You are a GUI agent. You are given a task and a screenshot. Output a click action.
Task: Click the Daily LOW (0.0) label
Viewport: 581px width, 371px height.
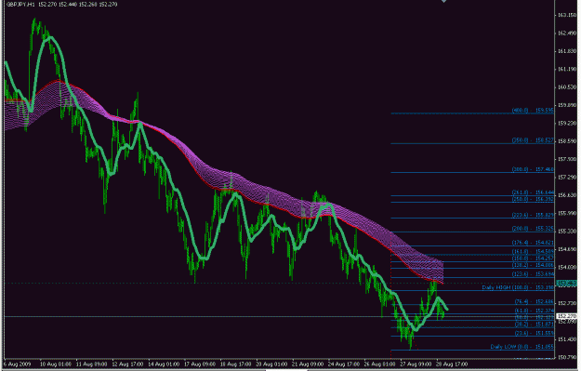522,347
